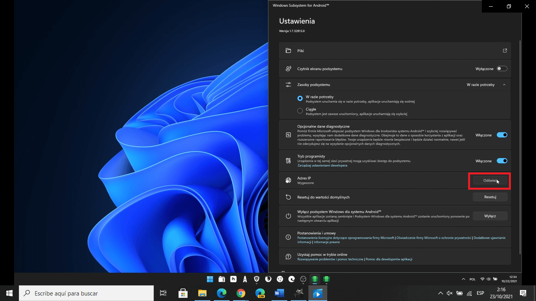Click the reset arrow icon beside Resetuj do wartości domyślnych
The width and height of the screenshot is (536, 301).
coord(288,197)
